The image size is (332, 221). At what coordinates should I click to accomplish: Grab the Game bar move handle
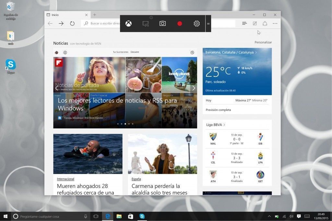point(208,24)
